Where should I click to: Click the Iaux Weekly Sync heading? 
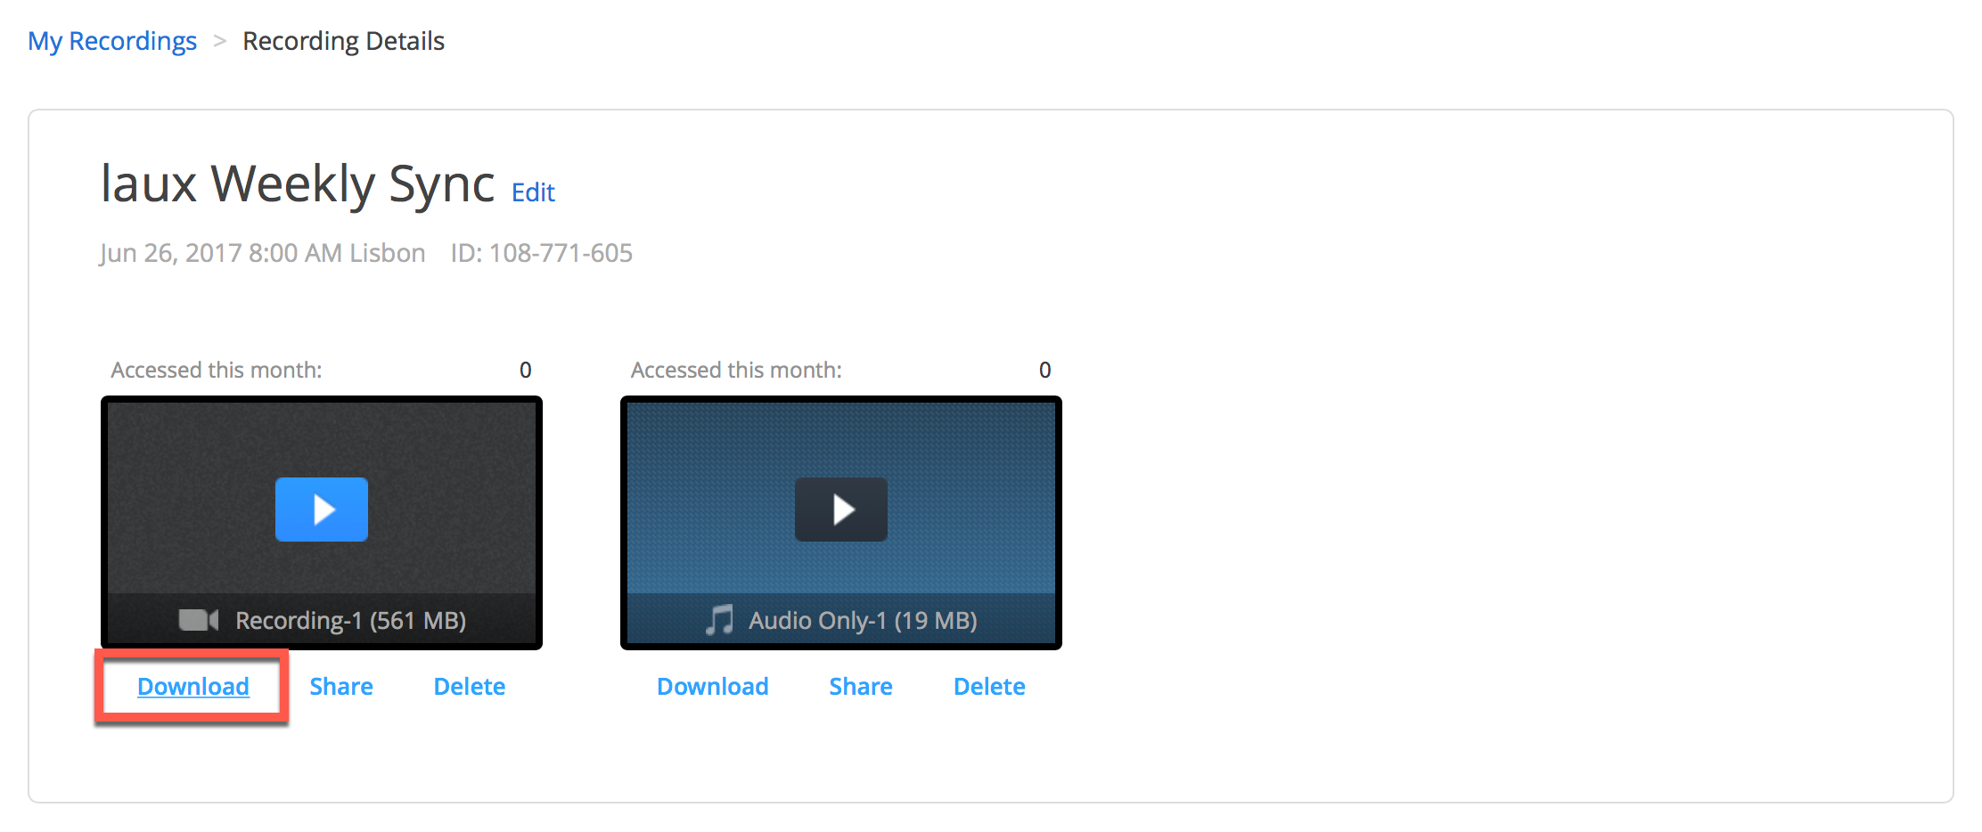pos(297,184)
